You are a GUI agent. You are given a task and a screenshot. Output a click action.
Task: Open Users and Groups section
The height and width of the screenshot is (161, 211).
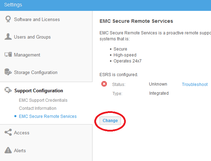pos(32,37)
